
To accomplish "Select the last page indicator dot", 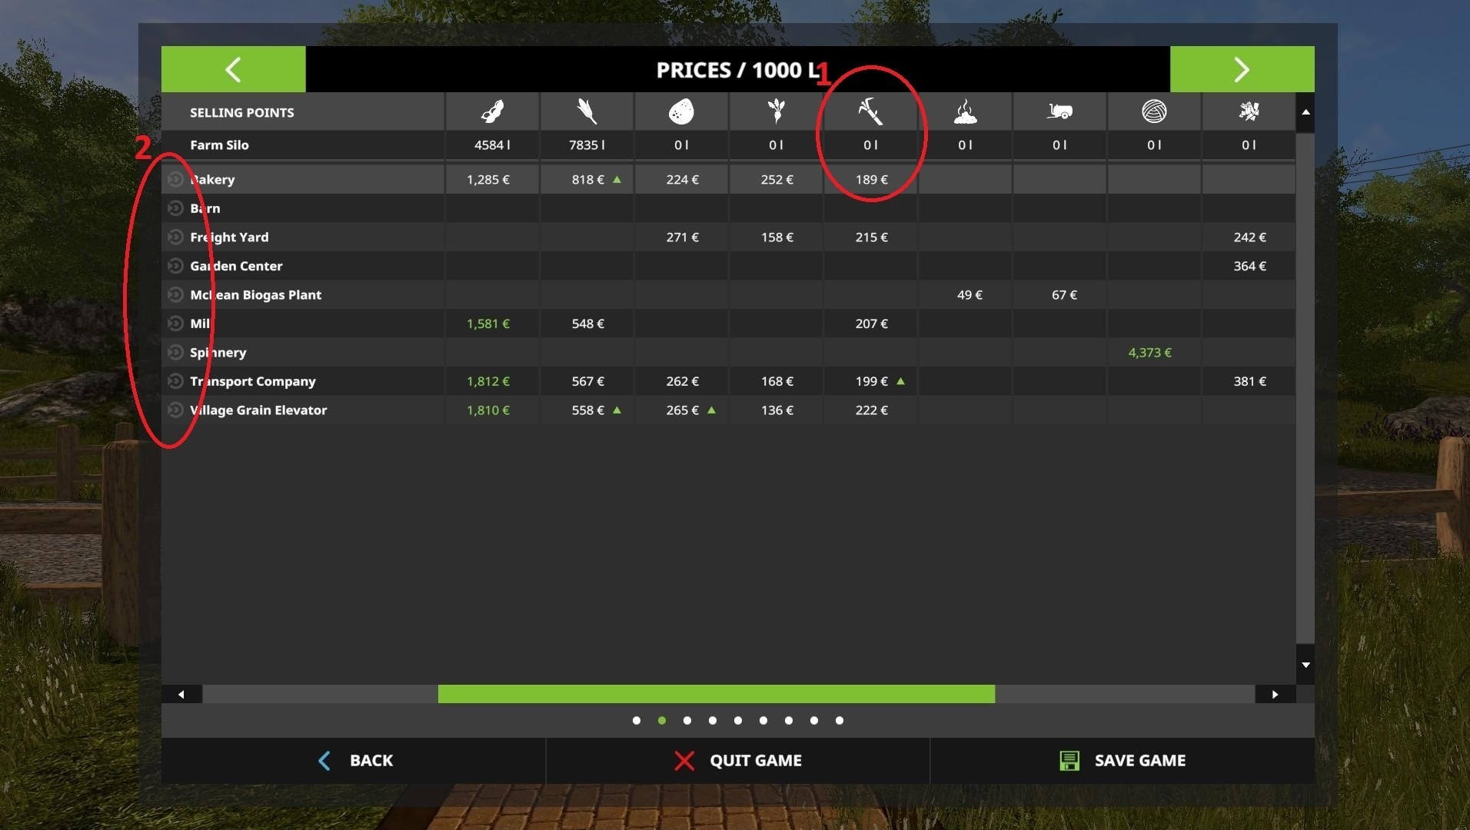I will (840, 720).
